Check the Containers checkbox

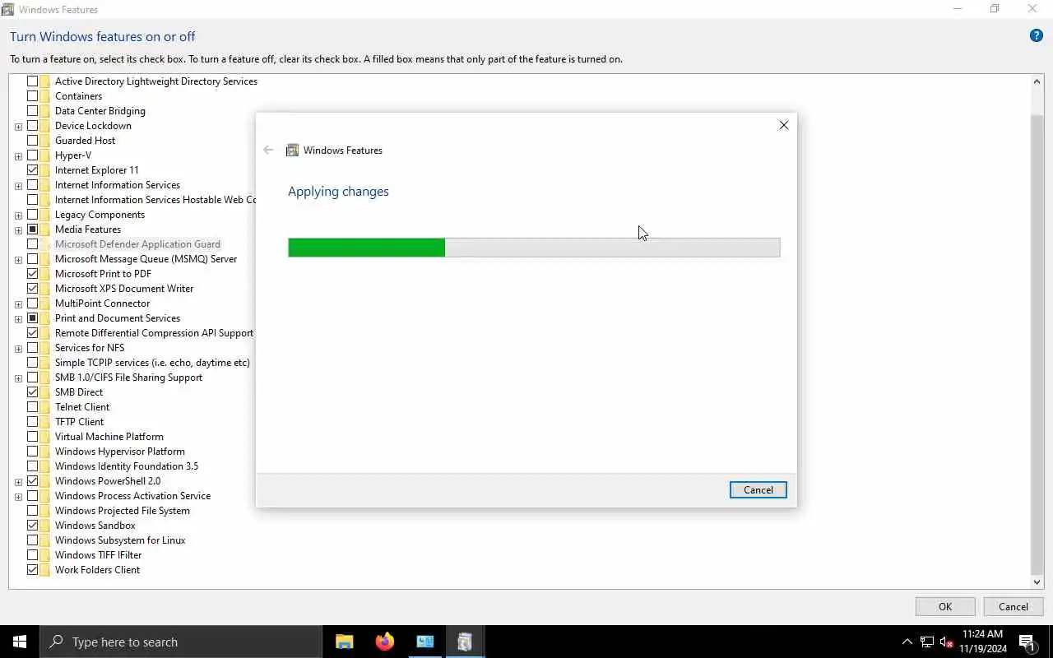33,96
